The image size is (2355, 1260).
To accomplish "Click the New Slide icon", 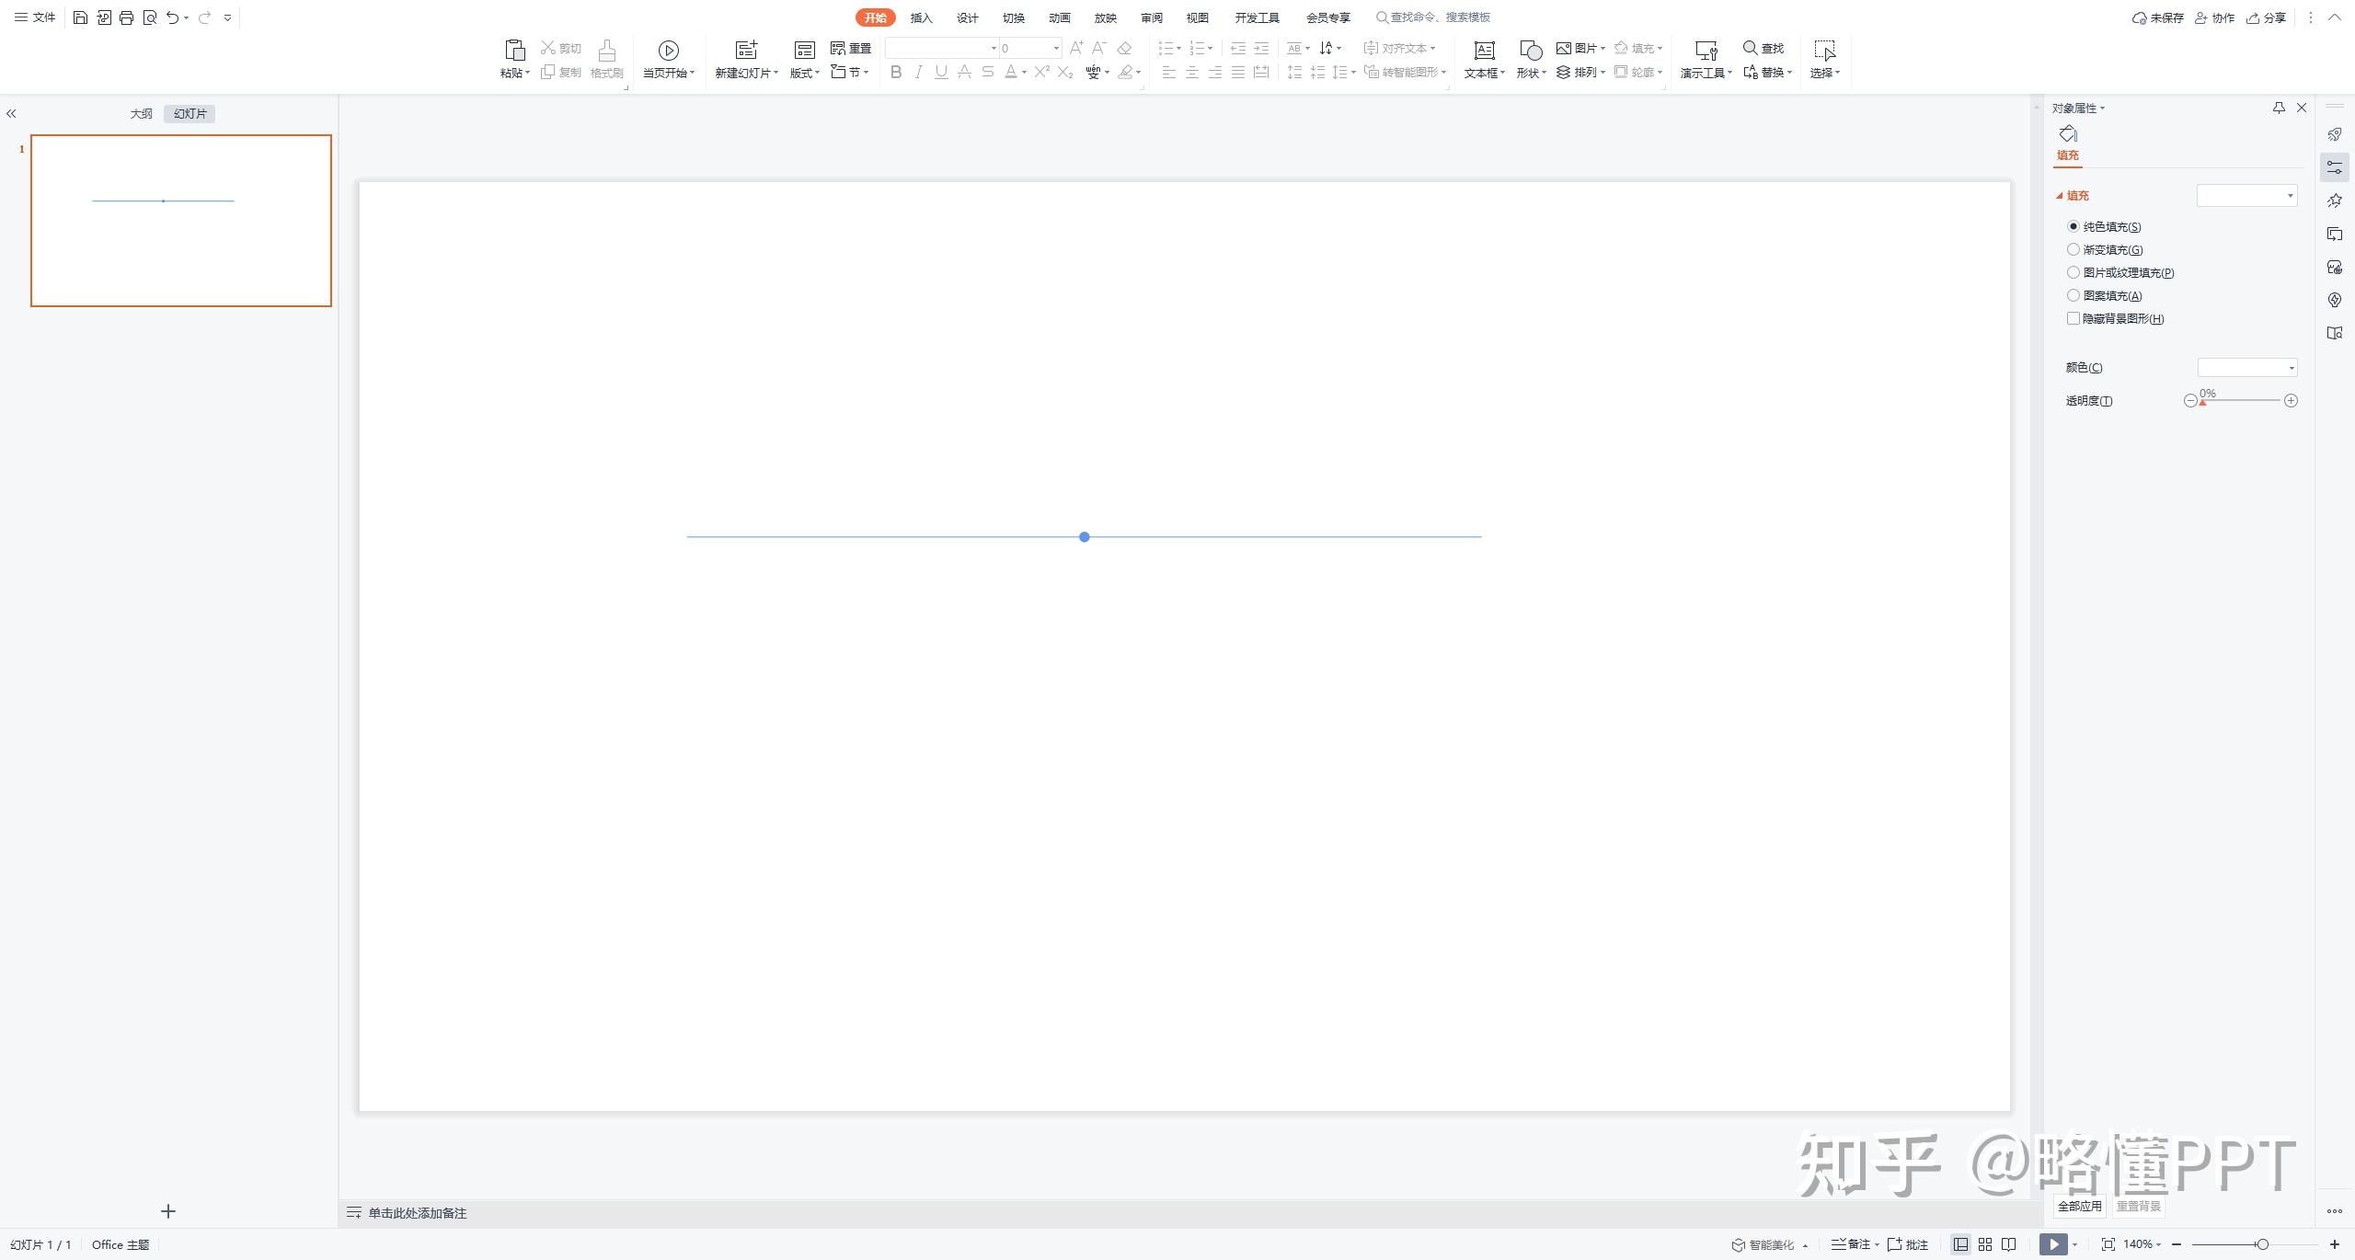I will click(x=746, y=50).
